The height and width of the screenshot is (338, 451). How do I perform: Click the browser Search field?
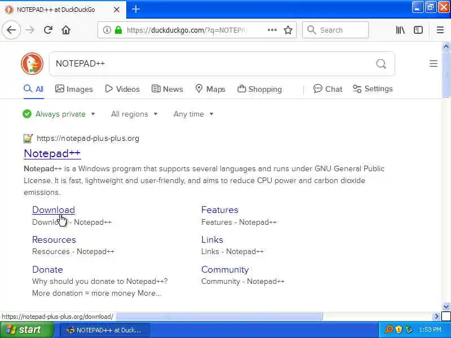coord(335,30)
